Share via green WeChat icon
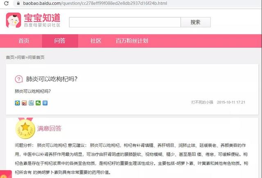The image size is (262, 178). point(38,103)
